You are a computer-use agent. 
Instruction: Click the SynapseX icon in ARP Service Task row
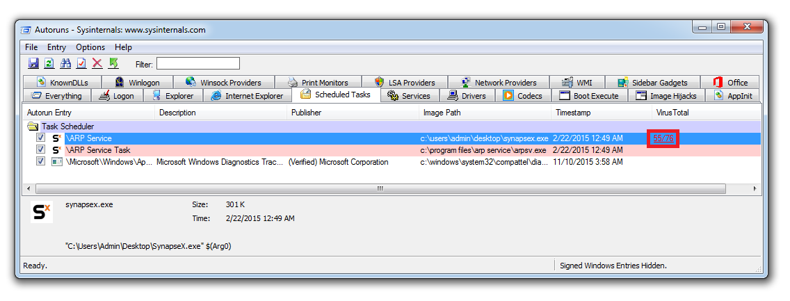pyautogui.click(x=57, y=150)
